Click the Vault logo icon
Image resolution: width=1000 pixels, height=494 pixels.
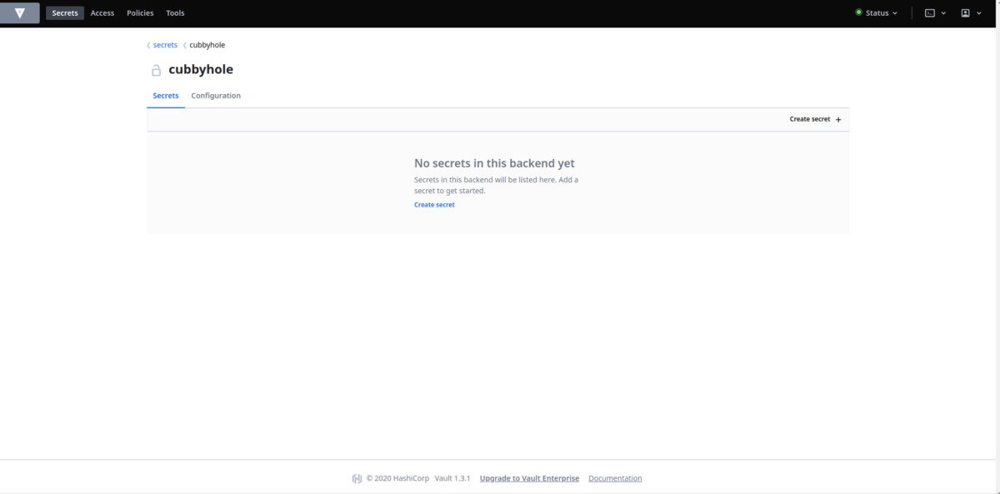(x=20, y=13)
